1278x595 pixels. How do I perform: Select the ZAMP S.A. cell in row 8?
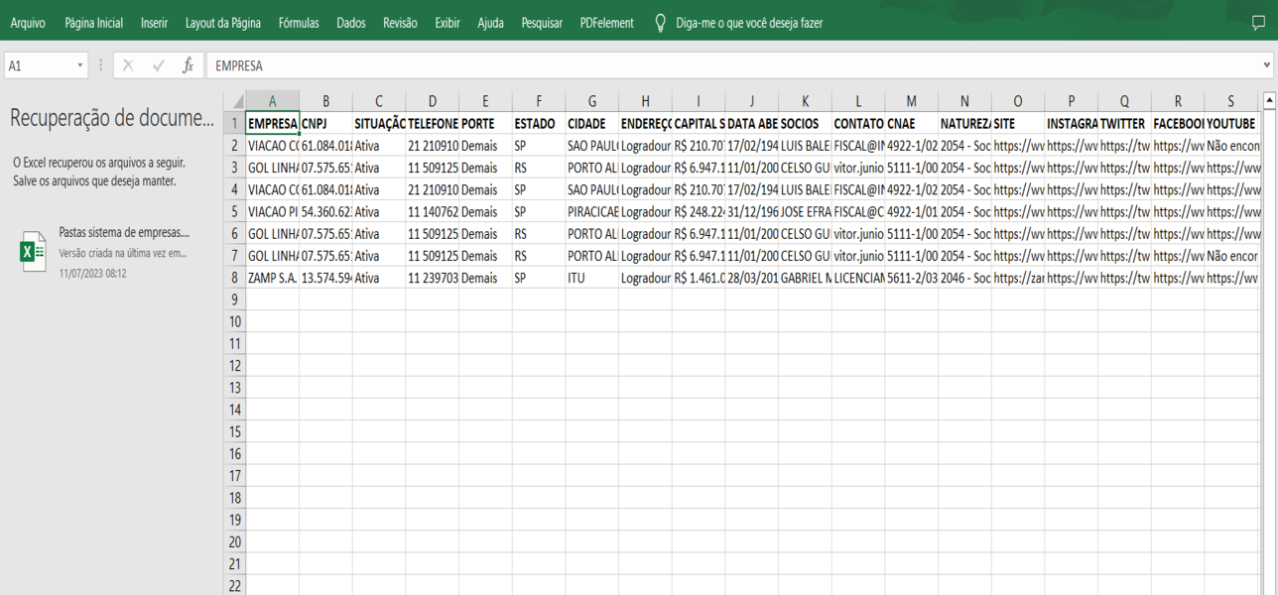272,278
